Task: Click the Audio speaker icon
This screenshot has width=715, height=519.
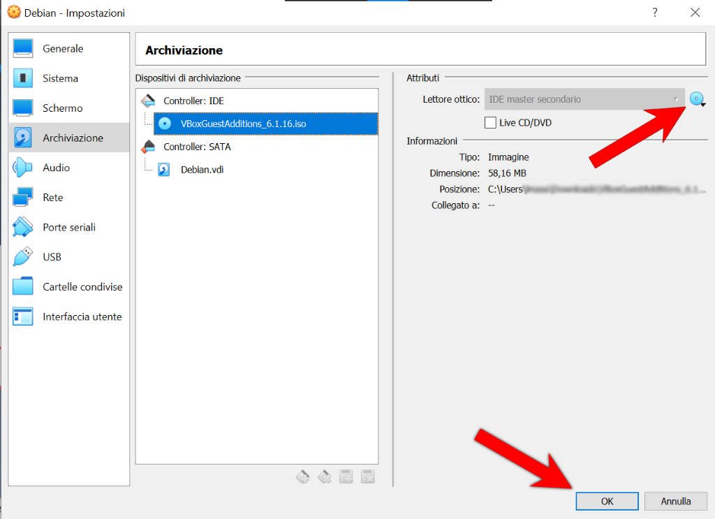Action: pyautogui.click(x=23, y=168)
